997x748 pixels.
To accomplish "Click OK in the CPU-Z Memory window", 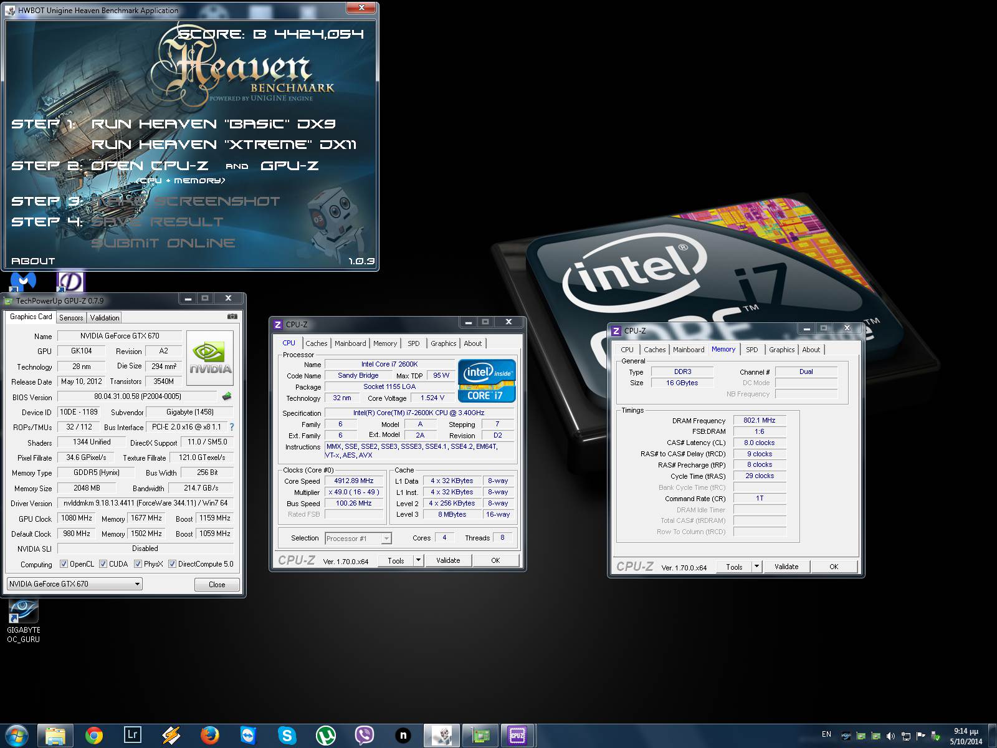I will pos(834,567).
